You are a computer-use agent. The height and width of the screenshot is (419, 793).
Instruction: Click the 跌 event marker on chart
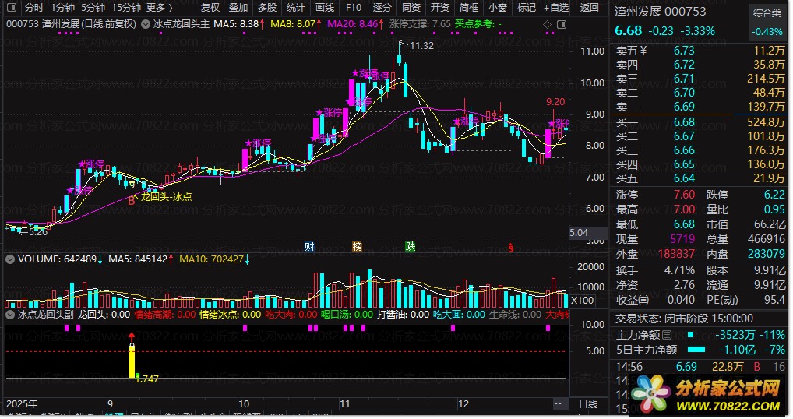pos(411,246)
